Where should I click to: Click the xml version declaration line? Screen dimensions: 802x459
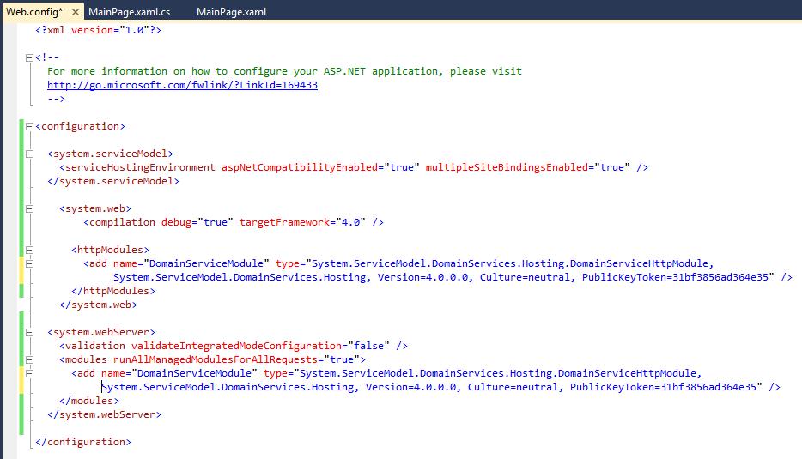point(98,30)
